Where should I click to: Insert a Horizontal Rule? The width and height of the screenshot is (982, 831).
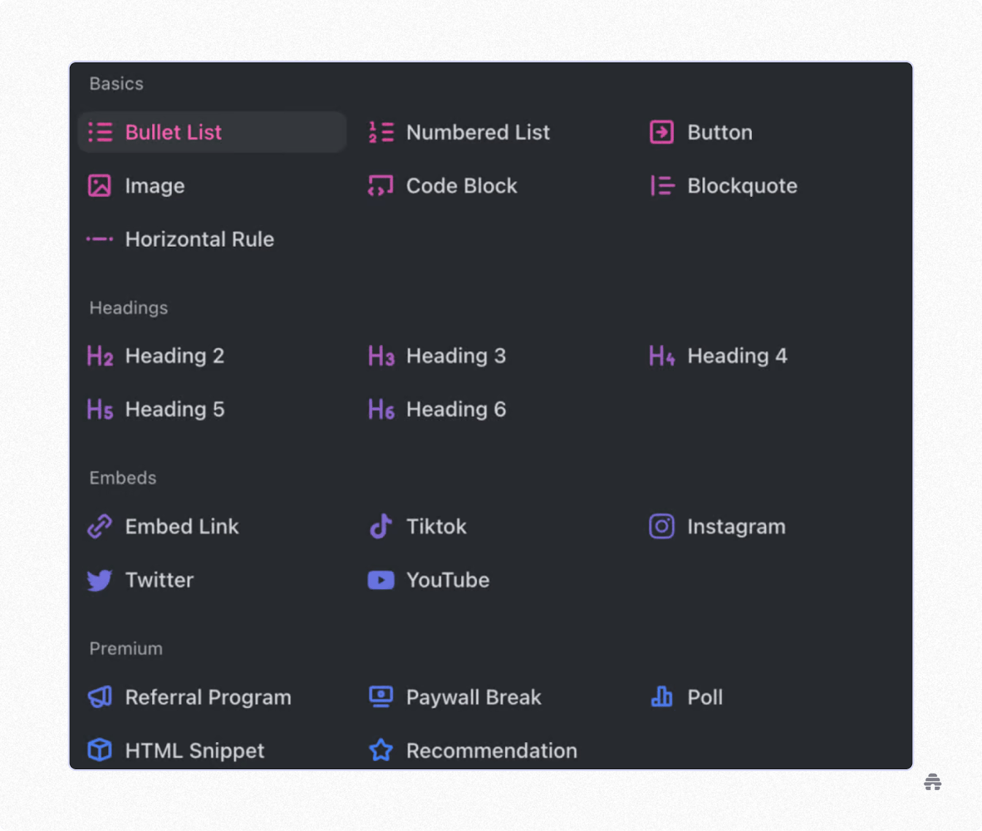pyautogui.click(x=199, y=239)
